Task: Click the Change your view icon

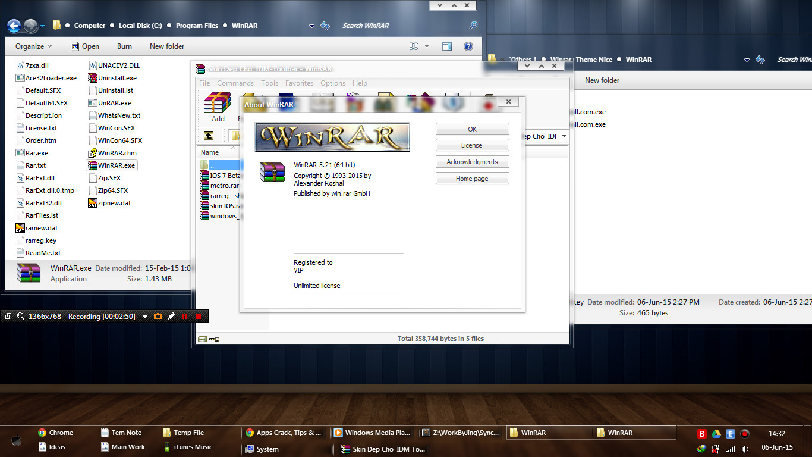Action: [414, 46]
